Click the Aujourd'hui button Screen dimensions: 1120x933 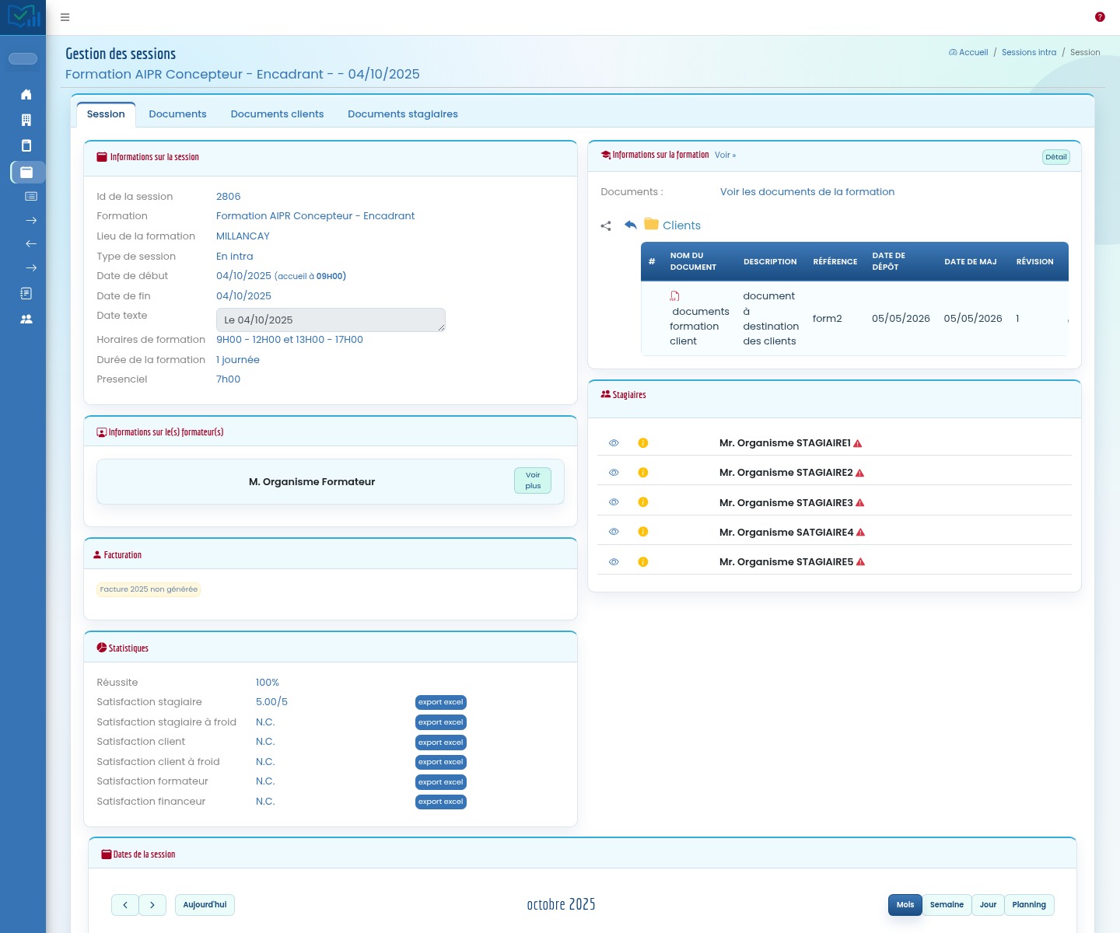pyautogui.click(x=205, y=905)
